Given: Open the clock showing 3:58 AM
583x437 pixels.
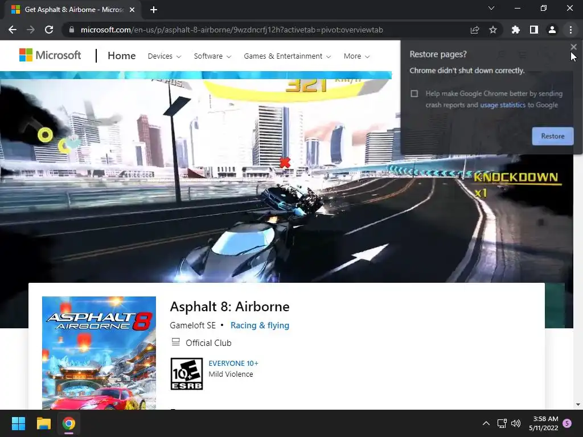Looking at the screenshot, I should (x=544, y=423).
